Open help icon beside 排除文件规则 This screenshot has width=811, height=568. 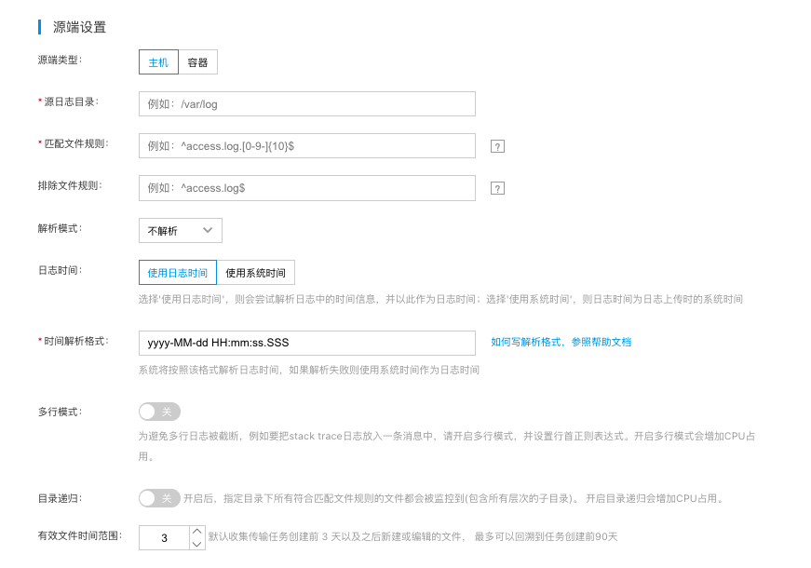point(497,188)
